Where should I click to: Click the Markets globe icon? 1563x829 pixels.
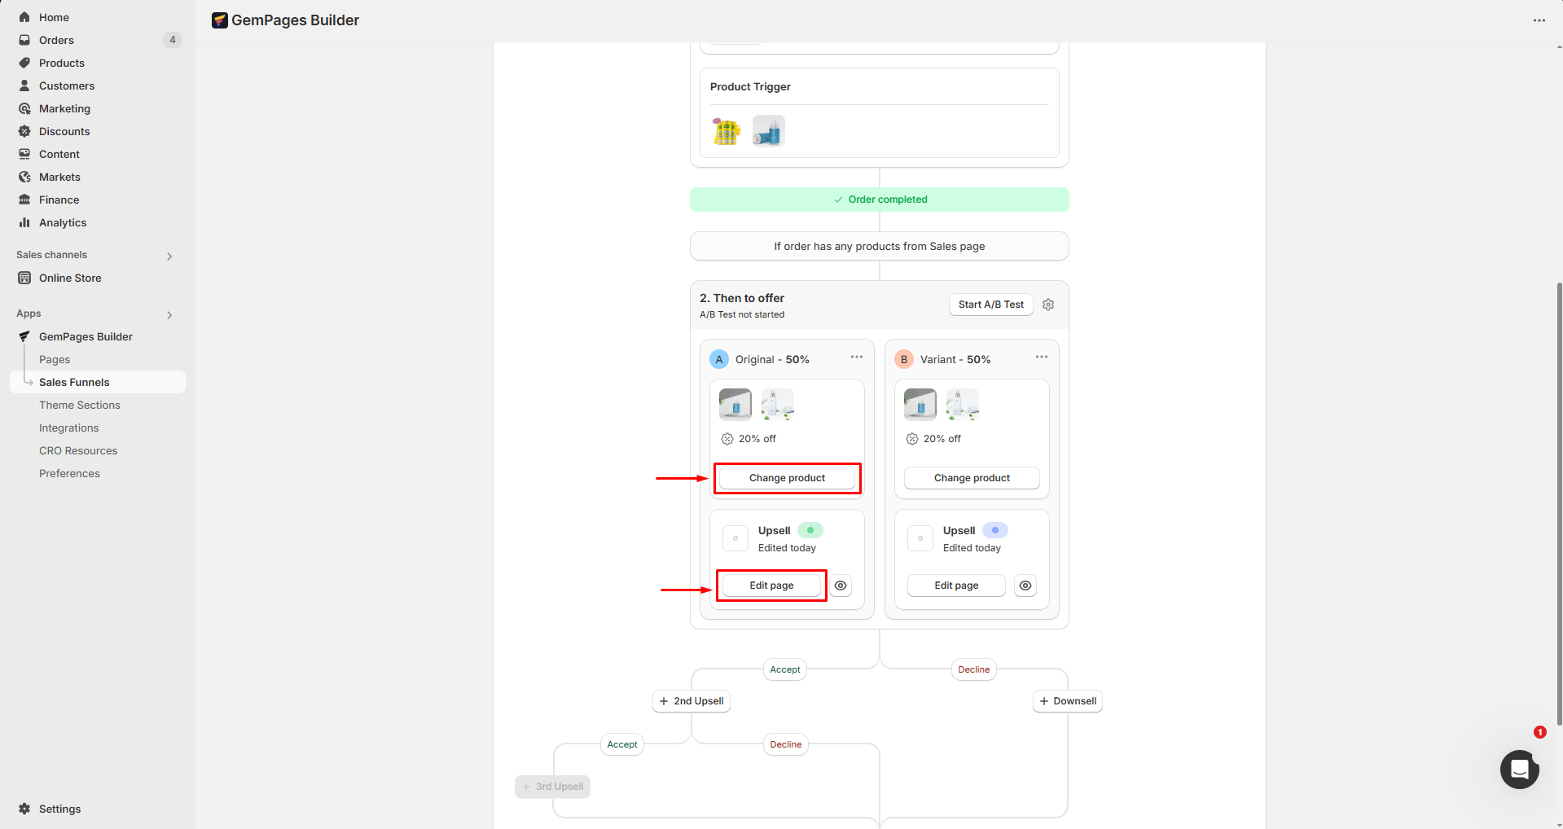[x=24, y=177]
